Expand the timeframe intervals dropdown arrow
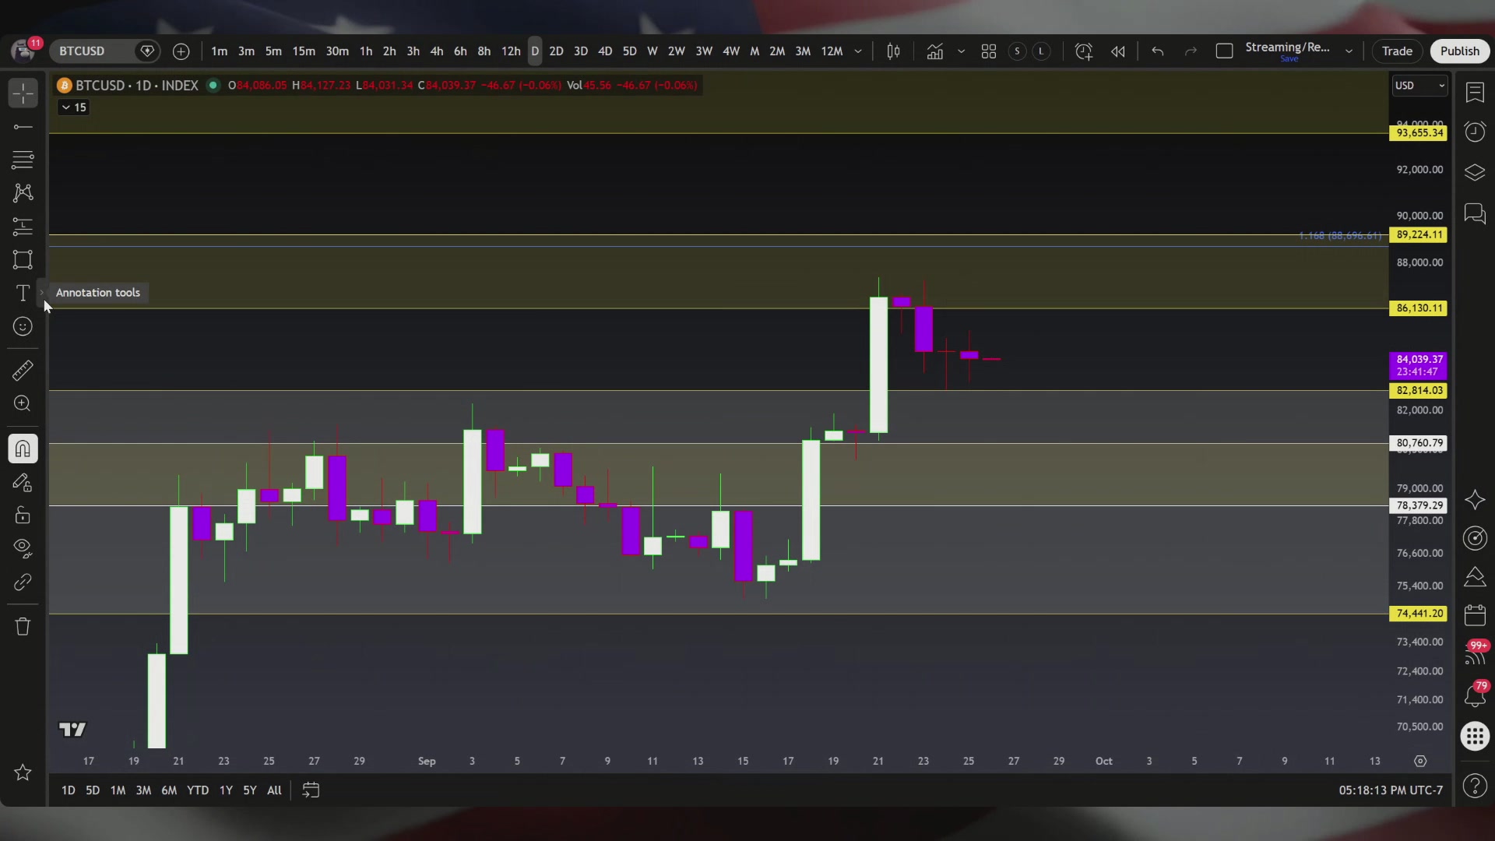Viewport: 1495px width, 841px height. (x=858, y=51)
